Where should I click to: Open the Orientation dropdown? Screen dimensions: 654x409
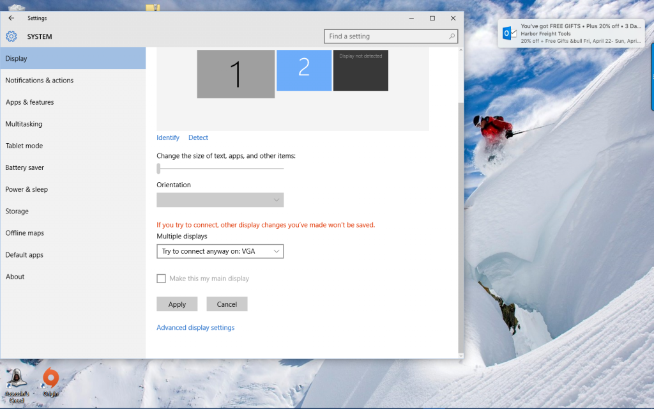pyautogui.click(x=220, y=199)
